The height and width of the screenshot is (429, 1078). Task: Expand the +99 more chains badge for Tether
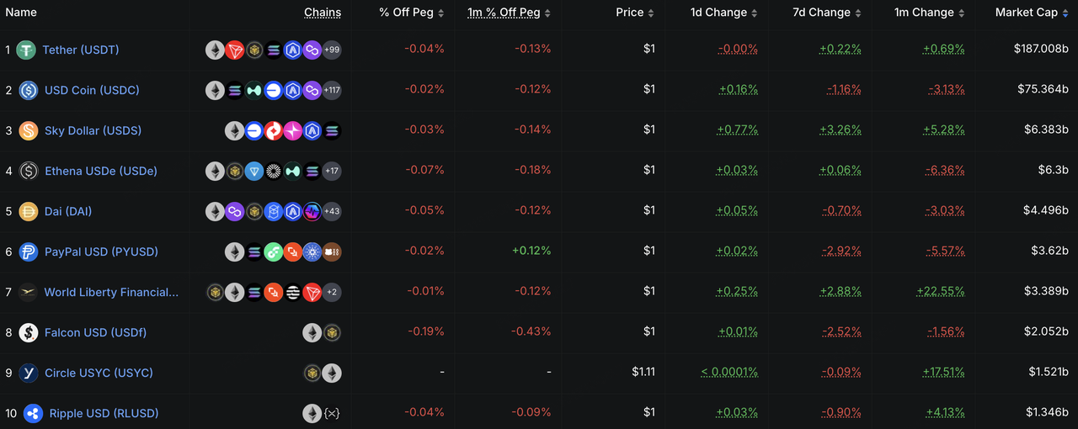click(332, 50)
